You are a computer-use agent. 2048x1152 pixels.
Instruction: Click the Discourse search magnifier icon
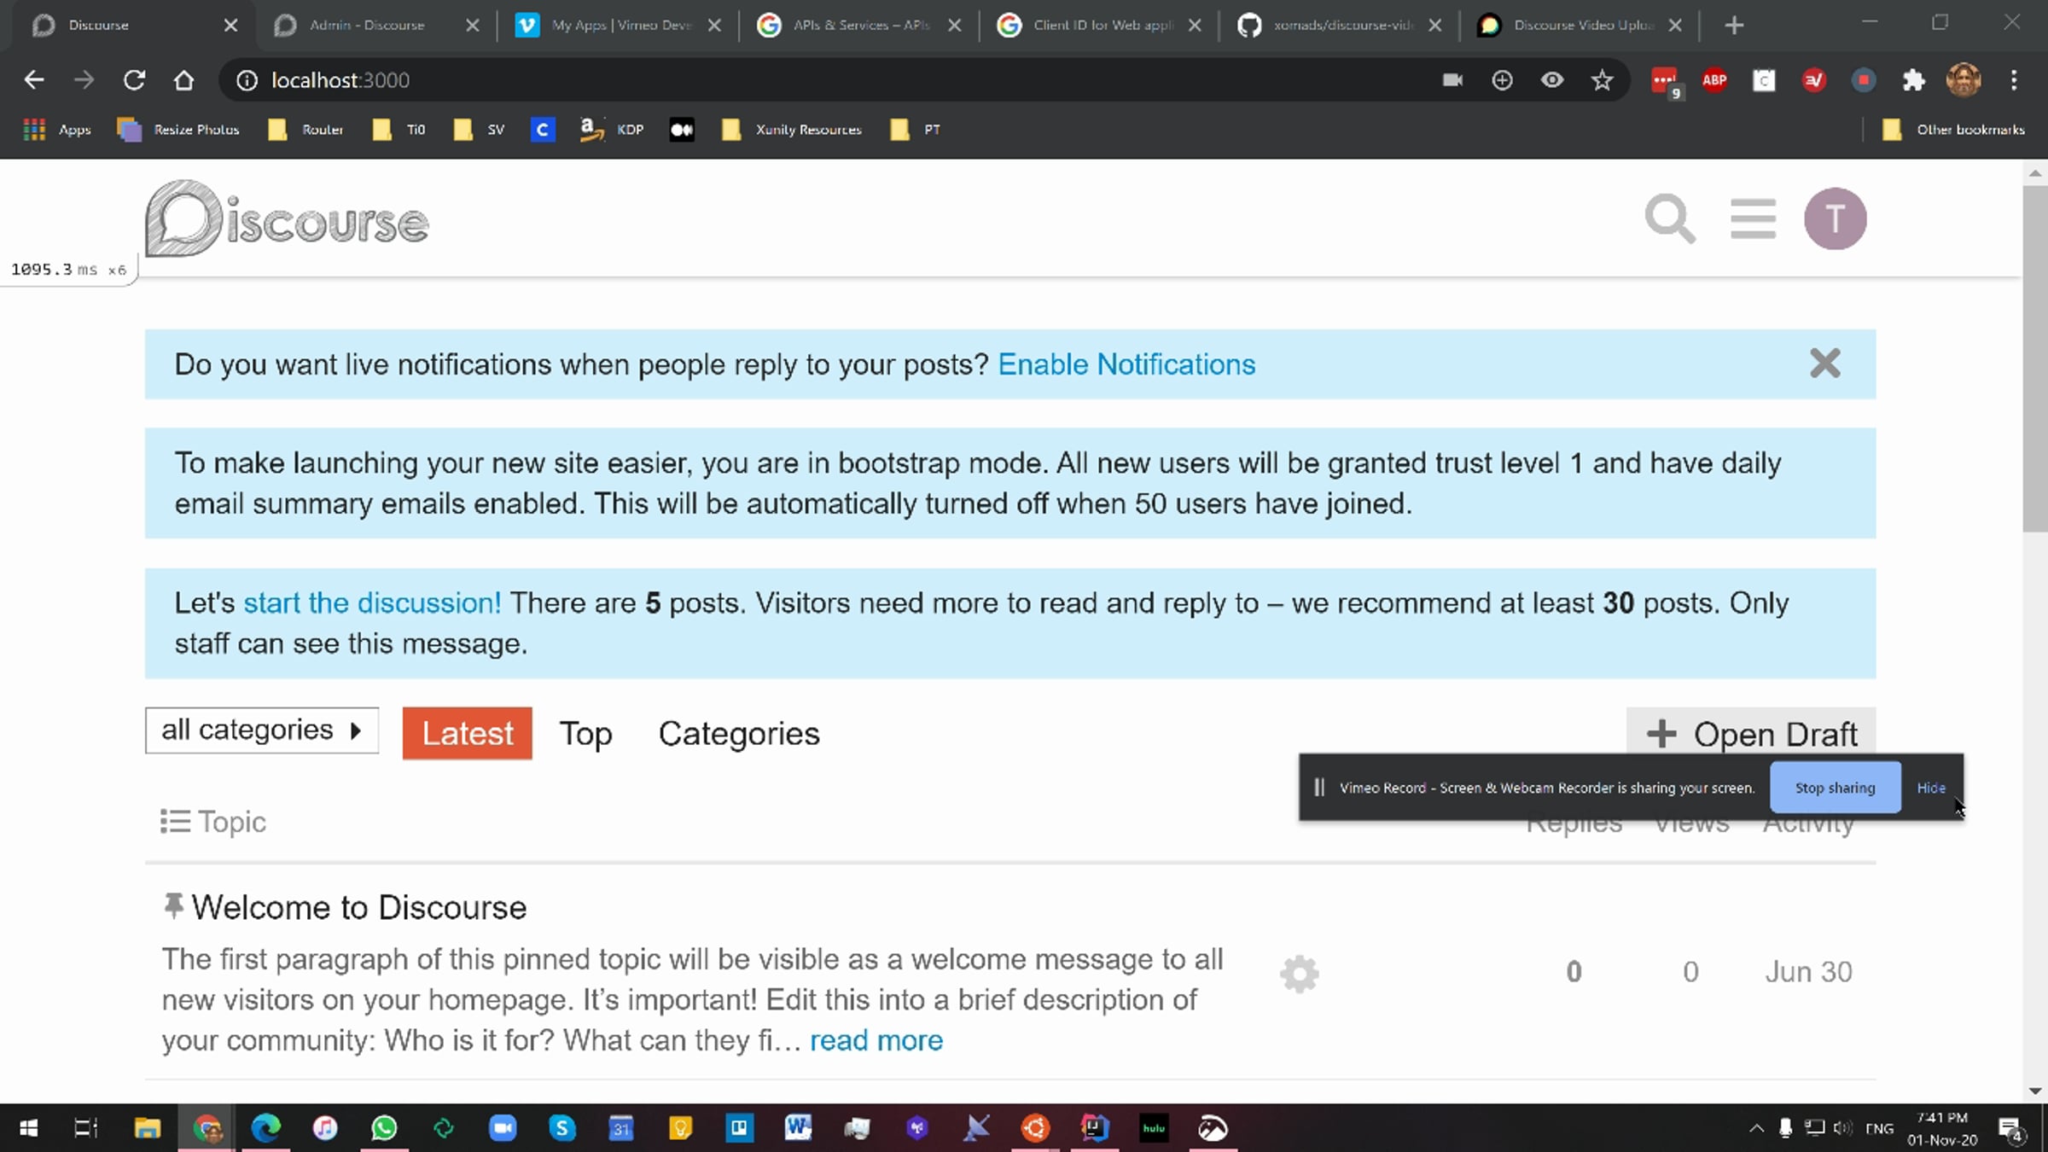pyautogui.click(x=1670, y=219)
